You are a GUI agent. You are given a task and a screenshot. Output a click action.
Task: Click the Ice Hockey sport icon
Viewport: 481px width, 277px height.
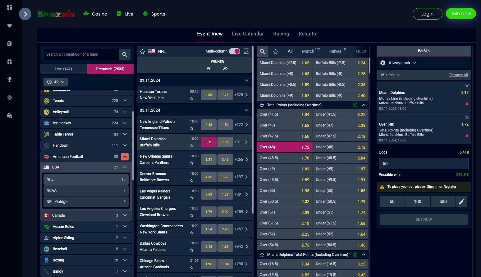pyautogui.click(x=47, y=123)
